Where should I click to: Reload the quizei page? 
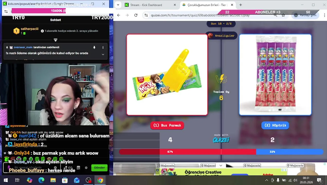tap(136, 15)
